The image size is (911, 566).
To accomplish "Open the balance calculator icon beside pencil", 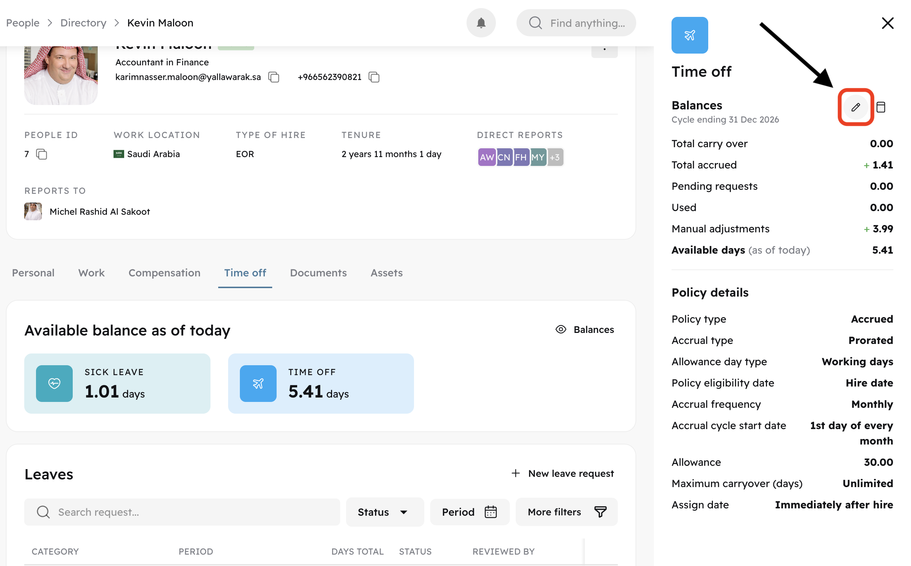I will coord(881,108).
